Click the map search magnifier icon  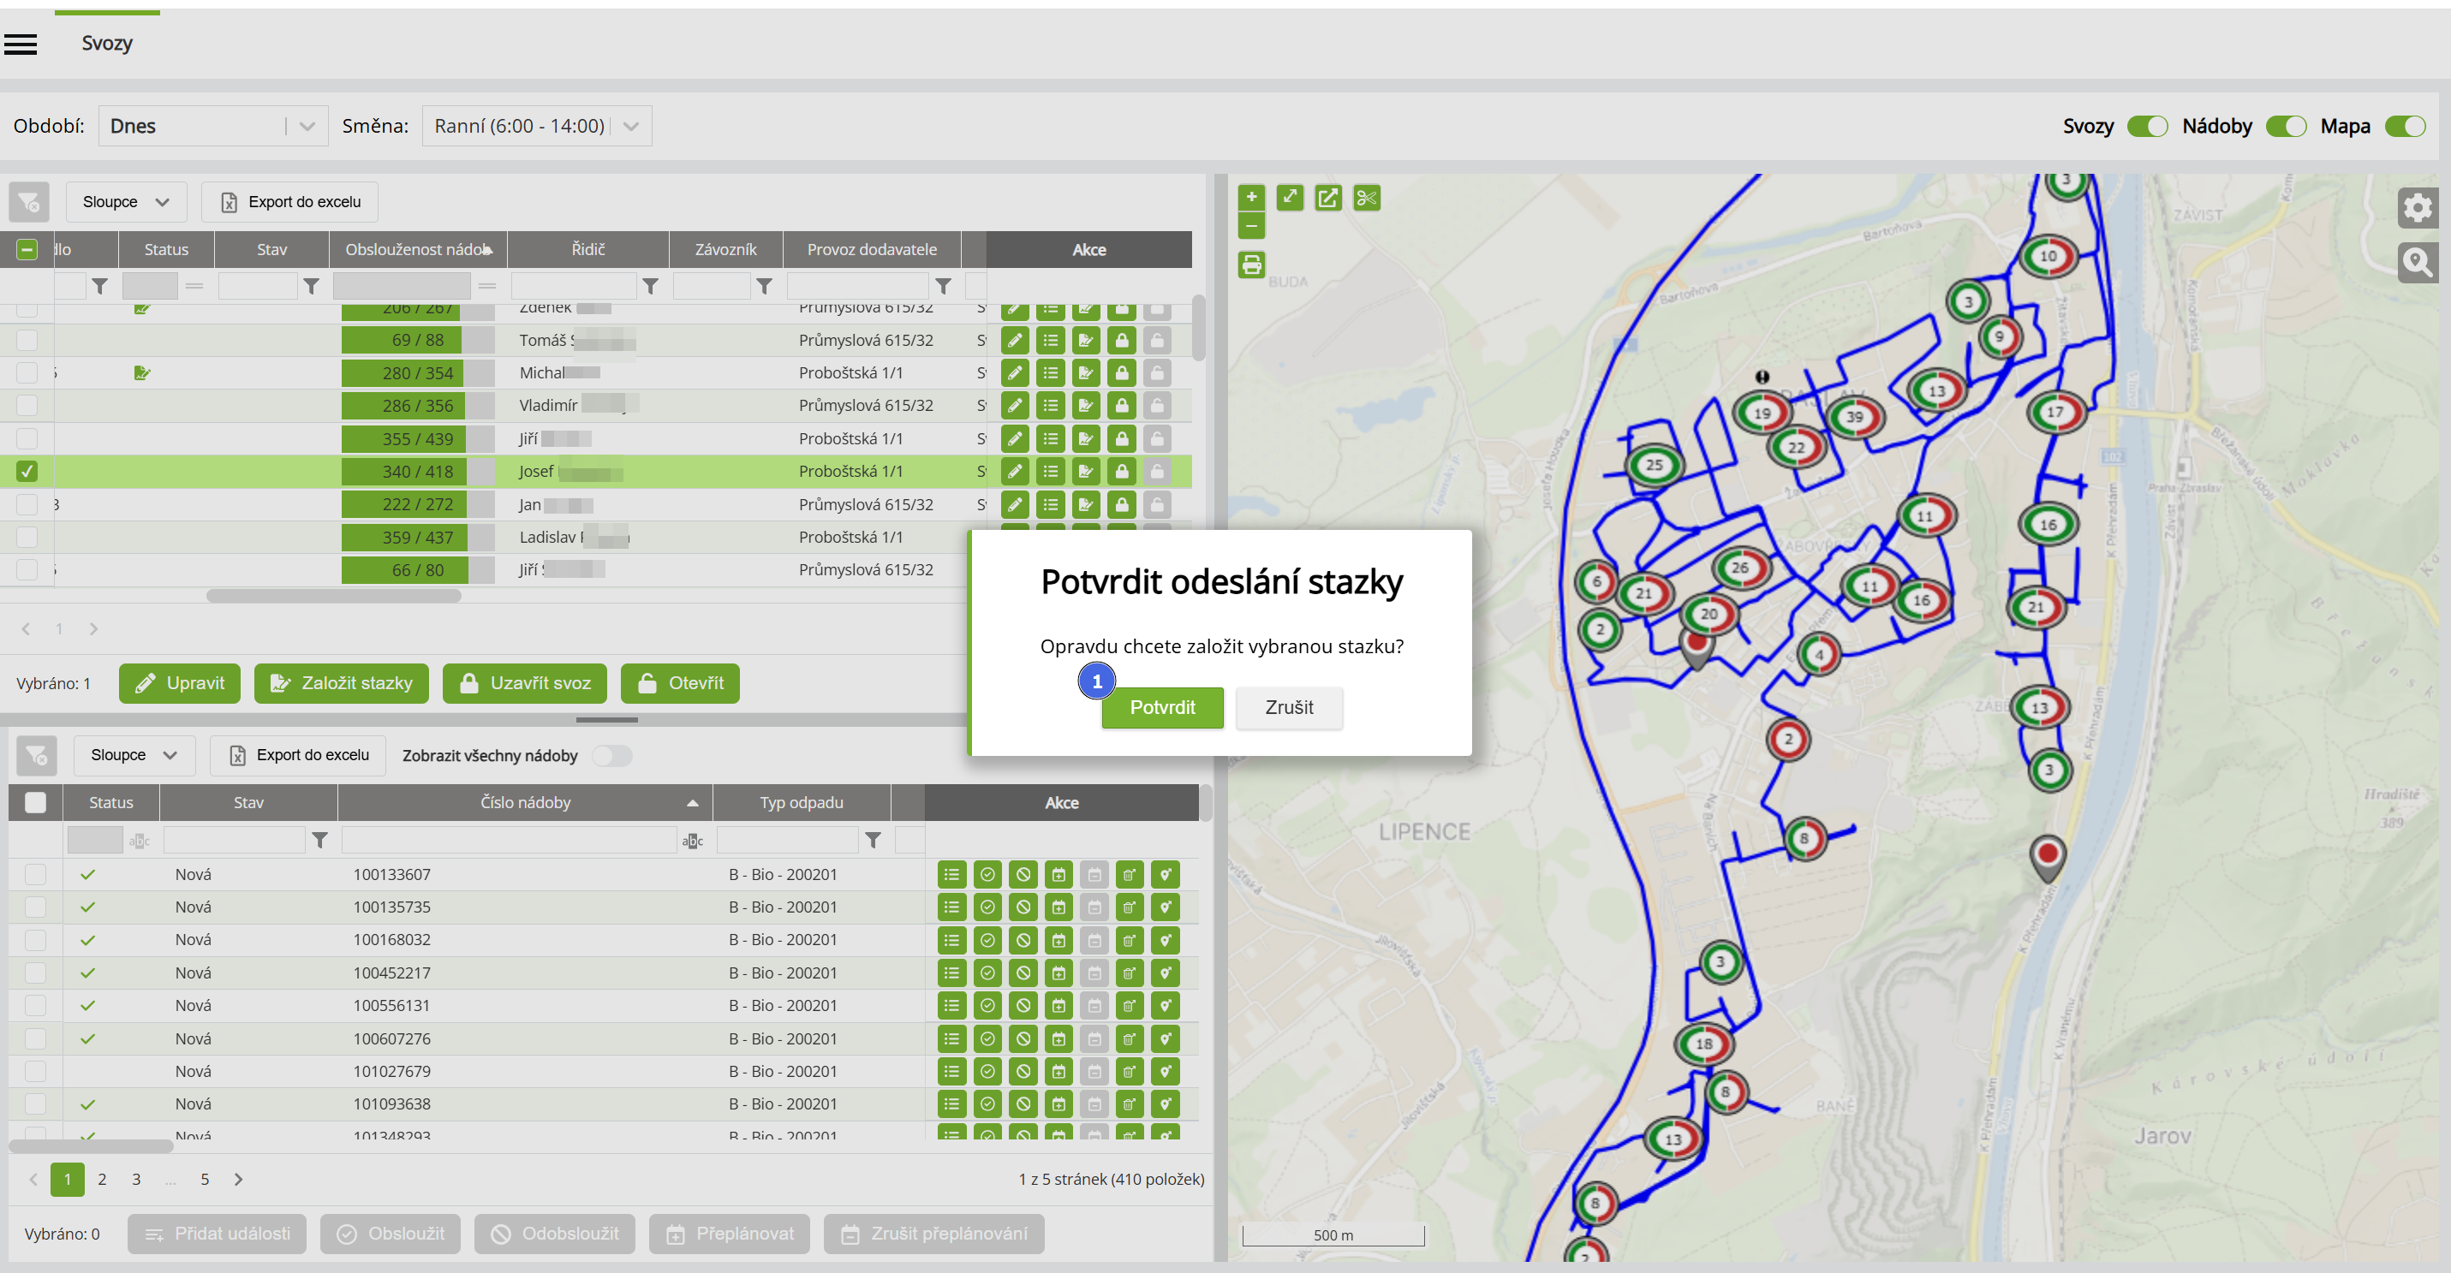point(2417,262)
